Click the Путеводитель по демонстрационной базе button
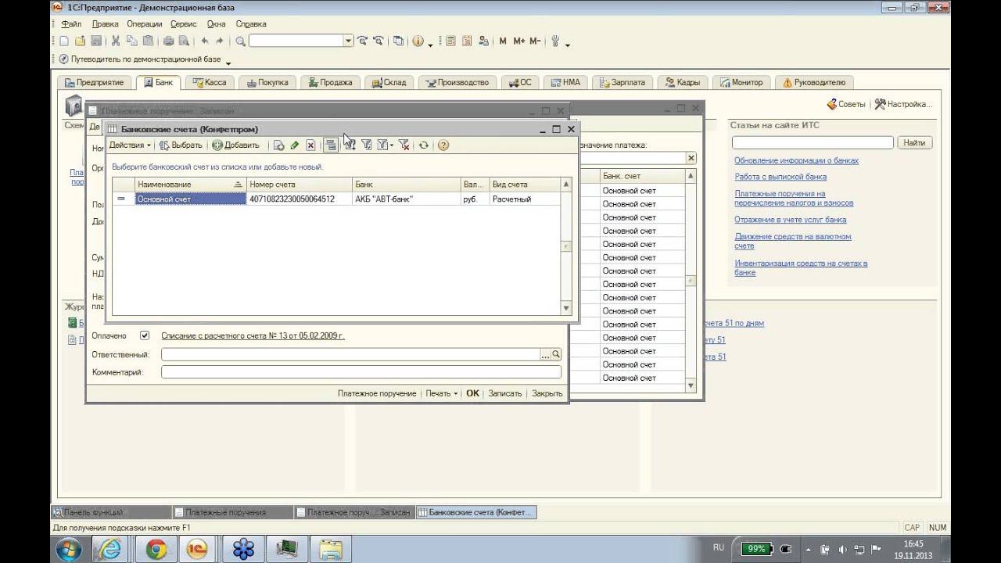 click(x=140, y=59)
